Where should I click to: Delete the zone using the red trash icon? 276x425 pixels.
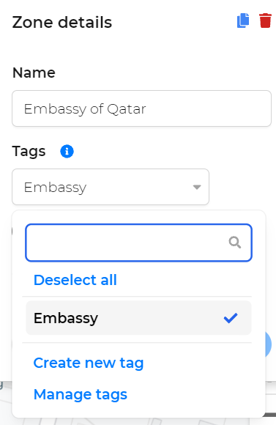pos(265,21)
